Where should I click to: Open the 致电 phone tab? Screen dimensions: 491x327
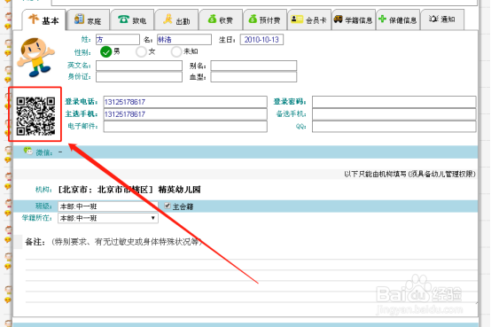pyautogui.click(x=132, y=20)
